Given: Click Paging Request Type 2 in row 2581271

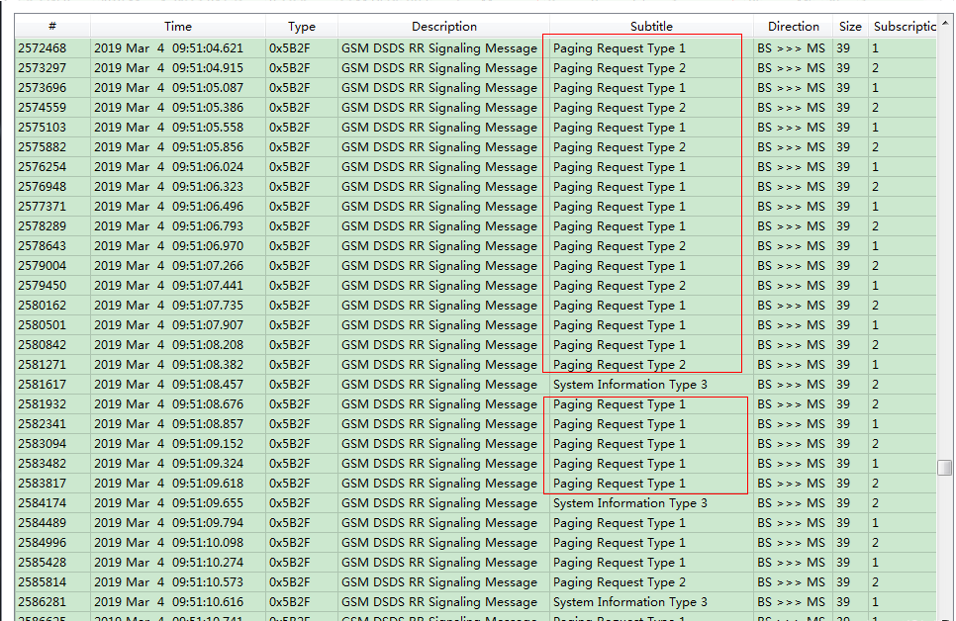Looking at the screenshot, I should (619, 365).
